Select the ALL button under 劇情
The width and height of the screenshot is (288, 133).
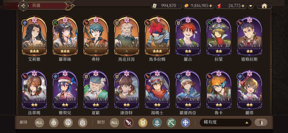pyautogui.click(x=39, y=123)
